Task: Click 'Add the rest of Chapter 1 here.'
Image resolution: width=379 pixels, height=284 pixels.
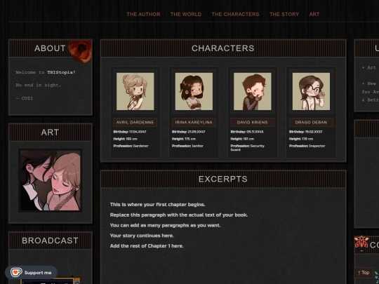Action: [147, 246]
